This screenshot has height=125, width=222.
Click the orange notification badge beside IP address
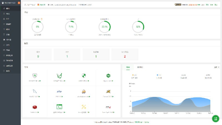(x=19, y=3)
